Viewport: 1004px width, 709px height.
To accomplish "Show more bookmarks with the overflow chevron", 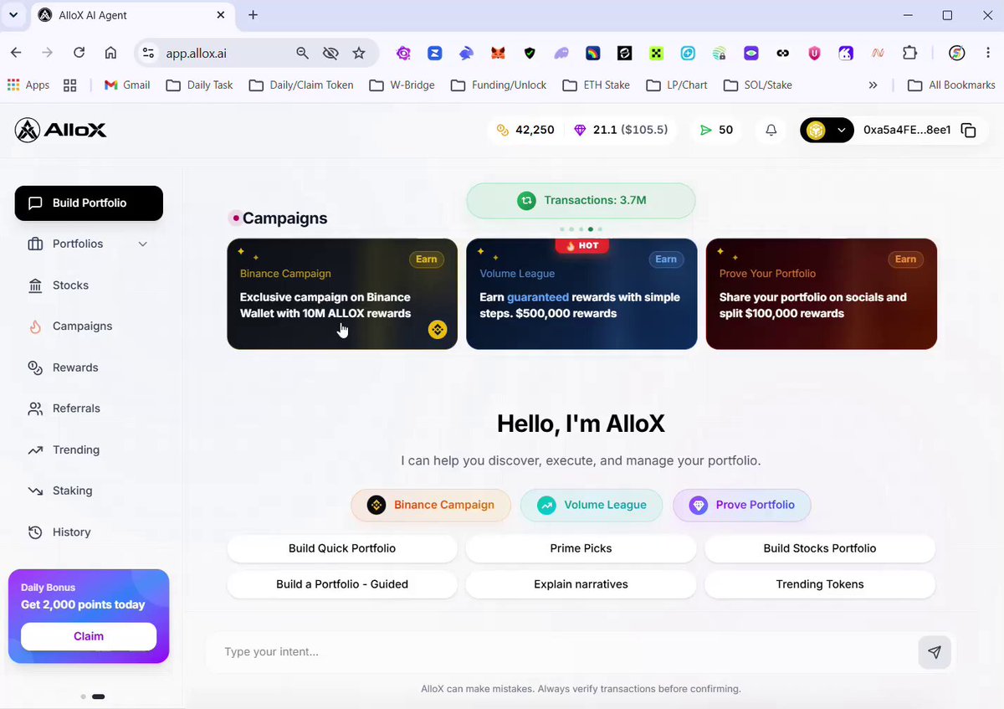I will point(873,85).
